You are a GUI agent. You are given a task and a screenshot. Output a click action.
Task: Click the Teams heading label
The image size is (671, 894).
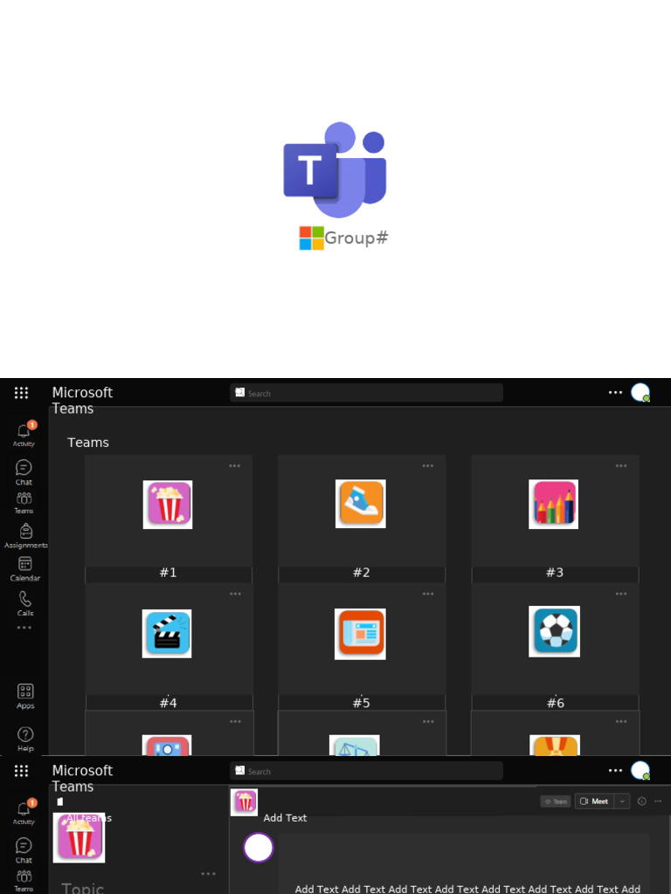pyautogui.click(x=88, y=443)
